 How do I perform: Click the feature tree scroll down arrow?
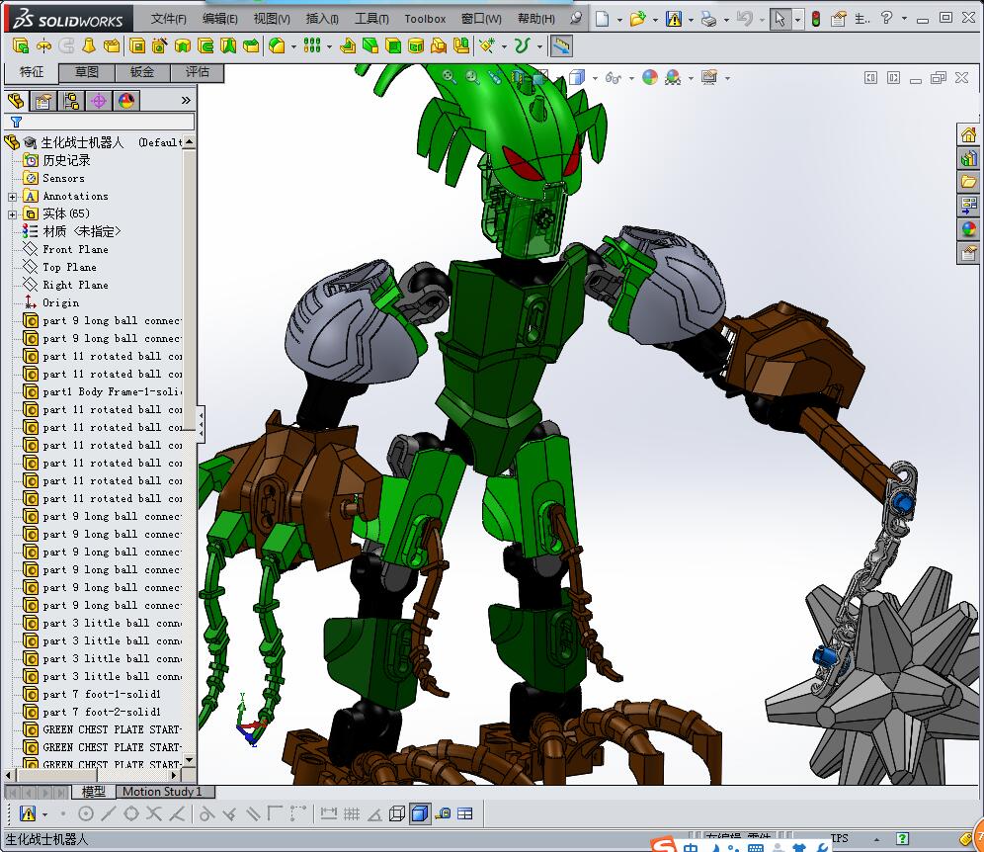pos(189,760)
